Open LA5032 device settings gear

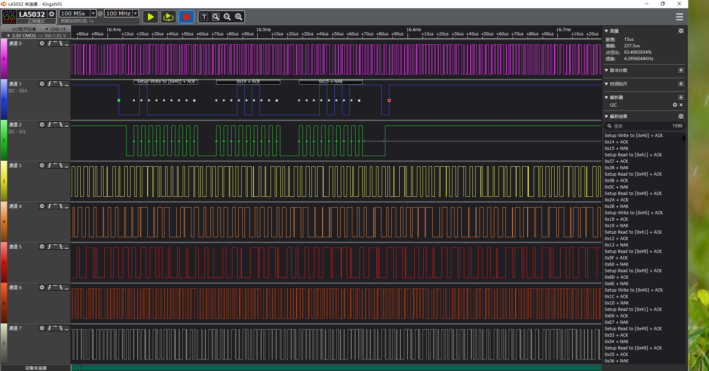pos(52,14)
